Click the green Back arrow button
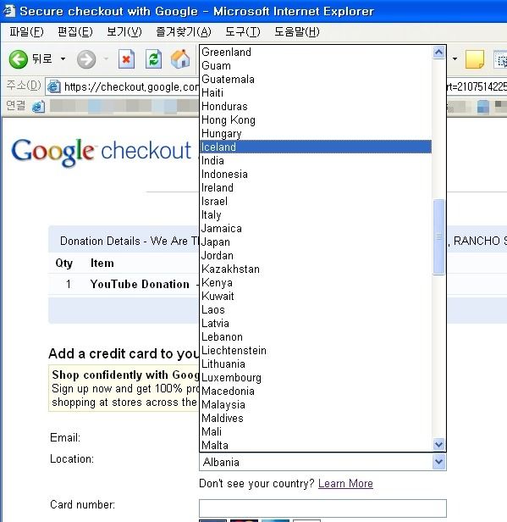 (x=19, y=59)
